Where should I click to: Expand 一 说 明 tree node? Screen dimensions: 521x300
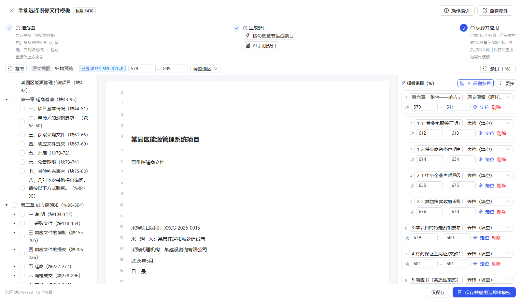14,214
